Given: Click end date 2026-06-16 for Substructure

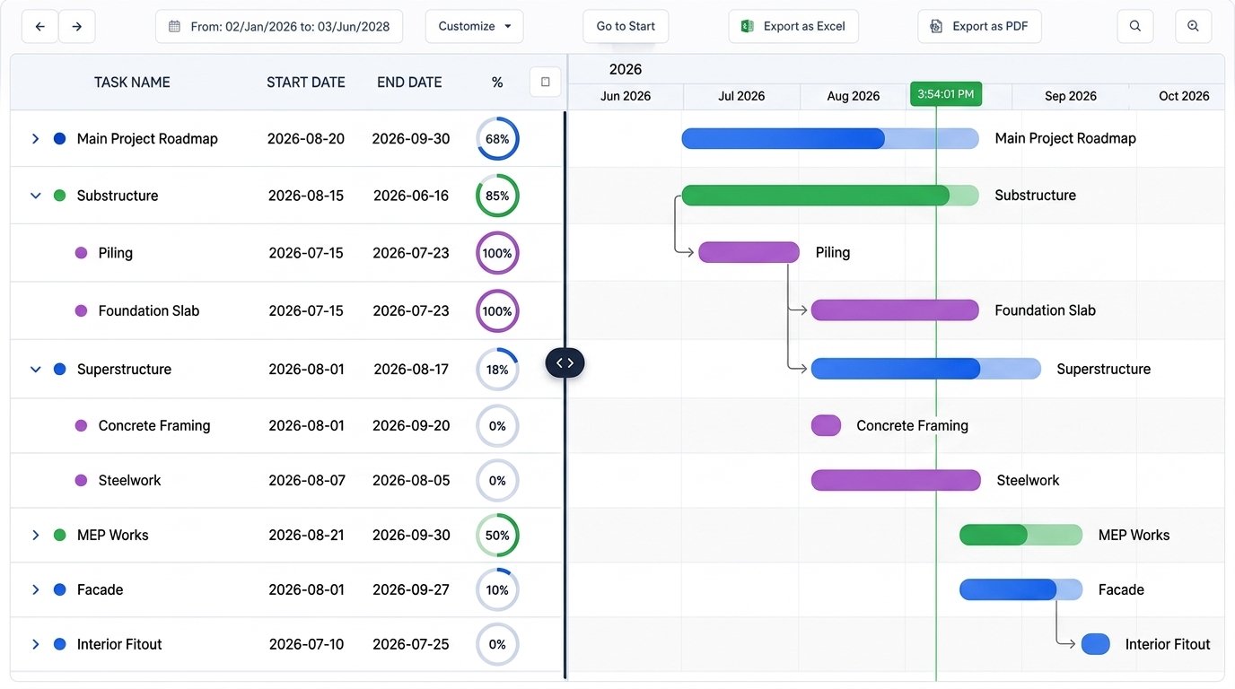Looking at the screenshot, I should (x=411, y=196).
